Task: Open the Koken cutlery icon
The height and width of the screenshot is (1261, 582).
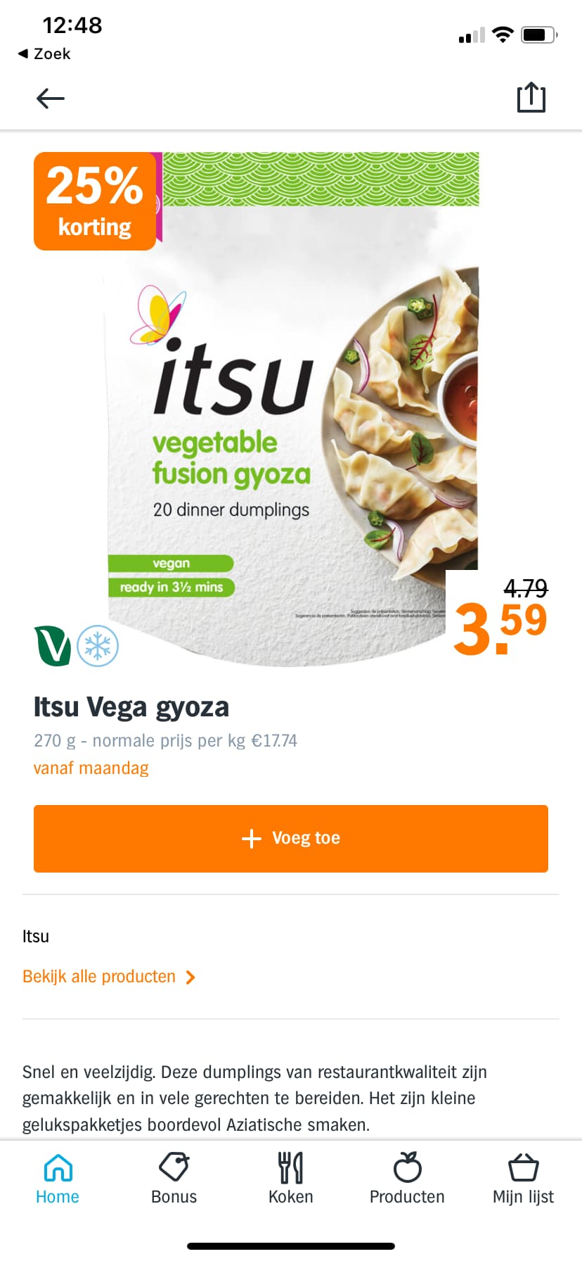Action: point(291,1167)
